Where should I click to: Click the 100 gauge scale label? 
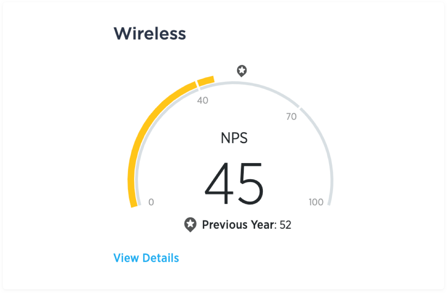(316, 202)
